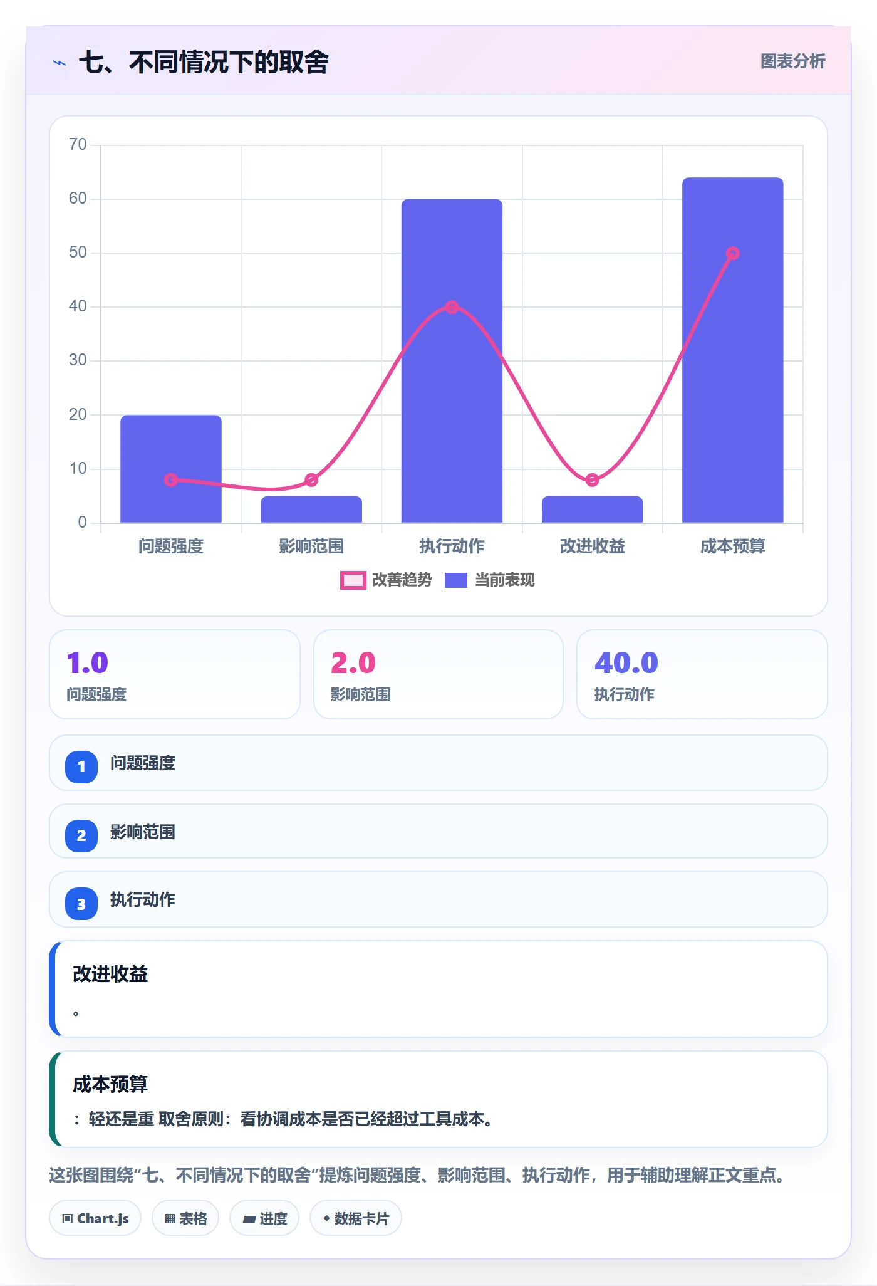Click the pink line point on 问题强度 bar
Image resolution: width=877 pixels, height=1286 pixels.
[x=171, y=480]
